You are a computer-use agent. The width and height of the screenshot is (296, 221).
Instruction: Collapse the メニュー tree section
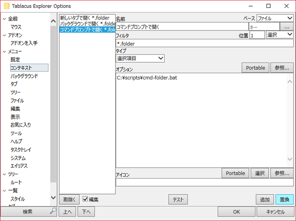coord(4,51)
